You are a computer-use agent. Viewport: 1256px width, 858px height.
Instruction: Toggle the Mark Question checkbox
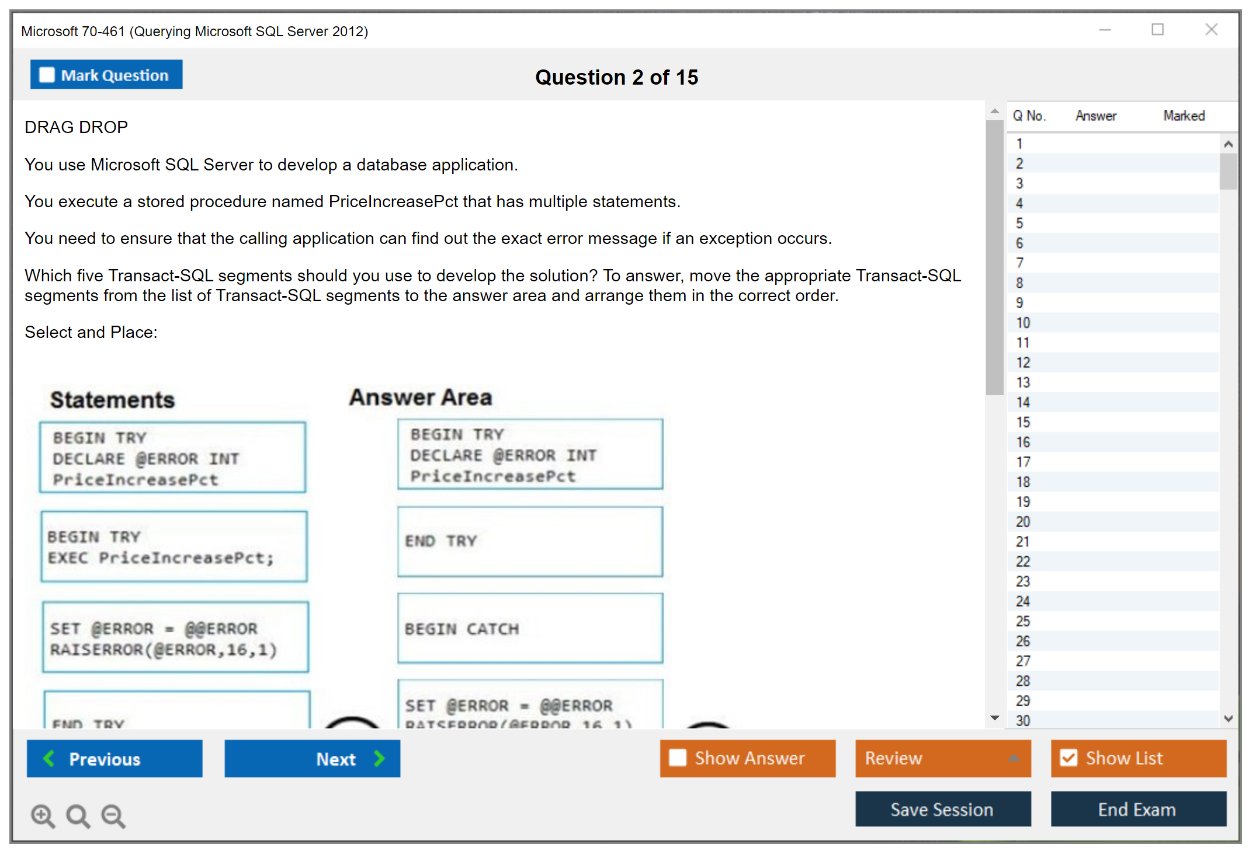tap(47, 75)
